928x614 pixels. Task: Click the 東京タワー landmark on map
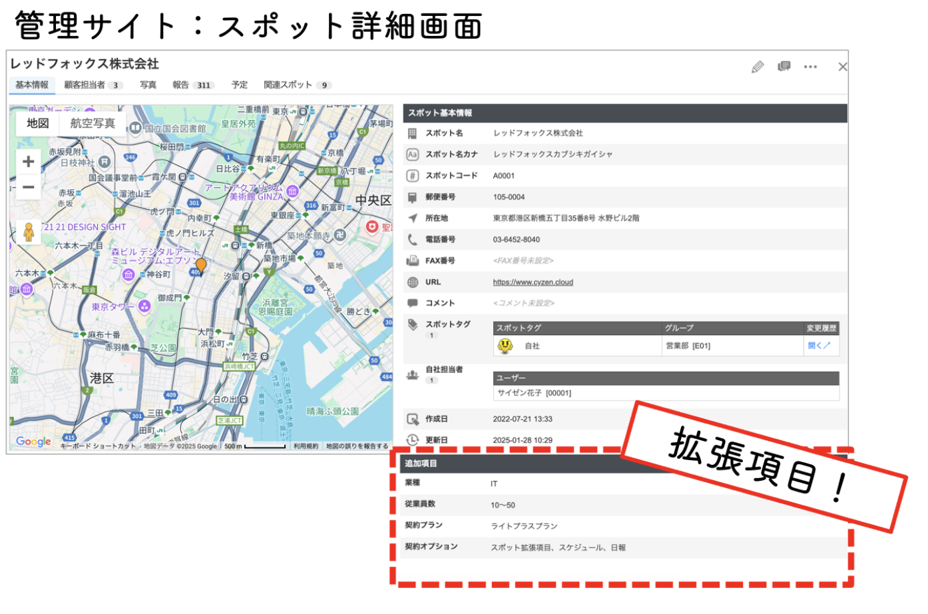(x=144, y=306)
